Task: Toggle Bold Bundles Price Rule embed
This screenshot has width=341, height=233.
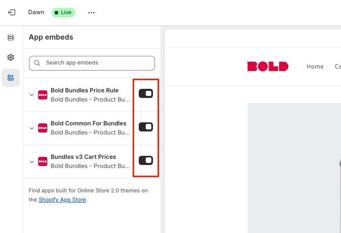Action: [146, 93]
